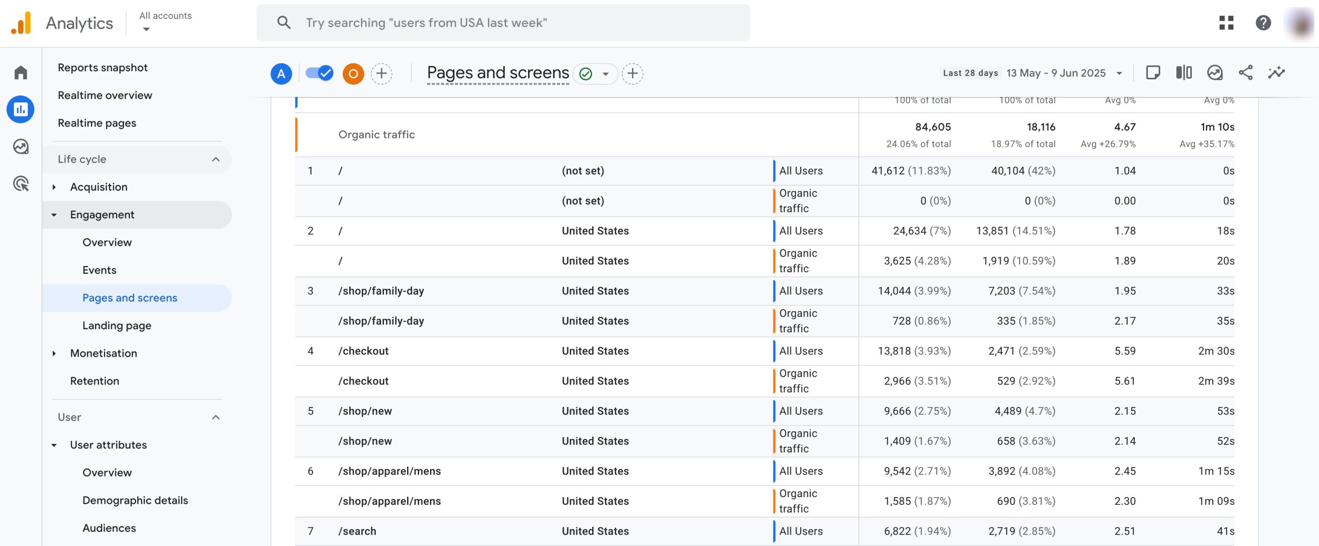Click the search magnifier icon

point(284,23)
